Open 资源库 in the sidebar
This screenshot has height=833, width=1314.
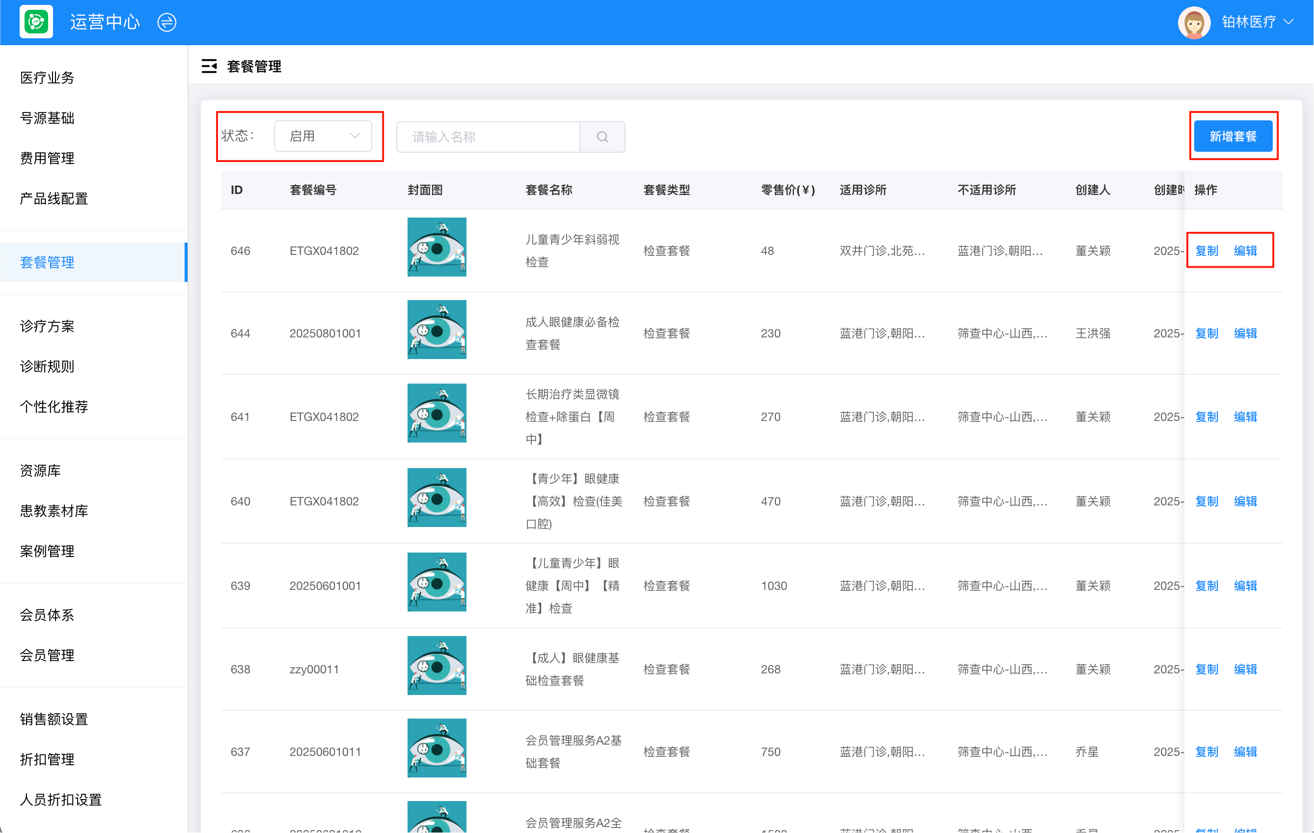[x=40, y=471]
